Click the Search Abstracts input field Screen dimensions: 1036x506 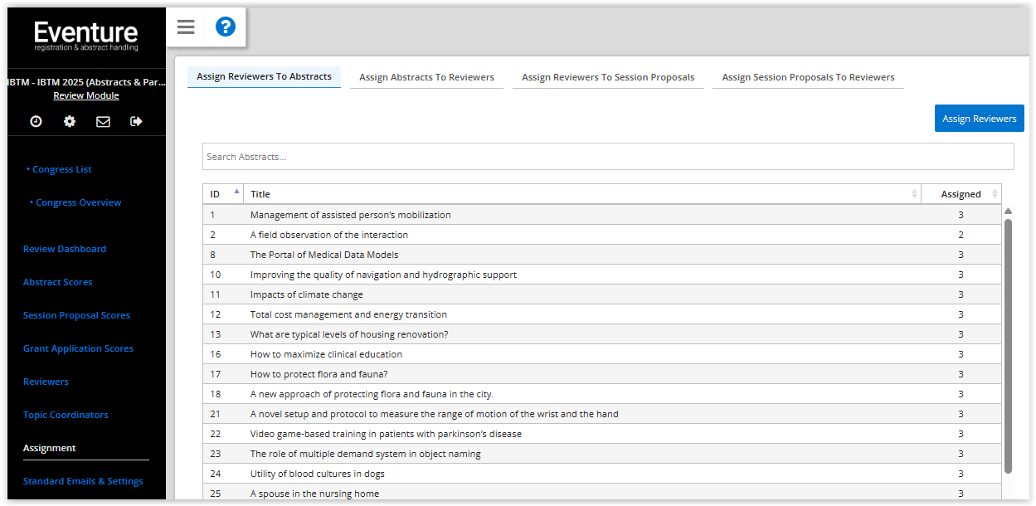point(607,157)
